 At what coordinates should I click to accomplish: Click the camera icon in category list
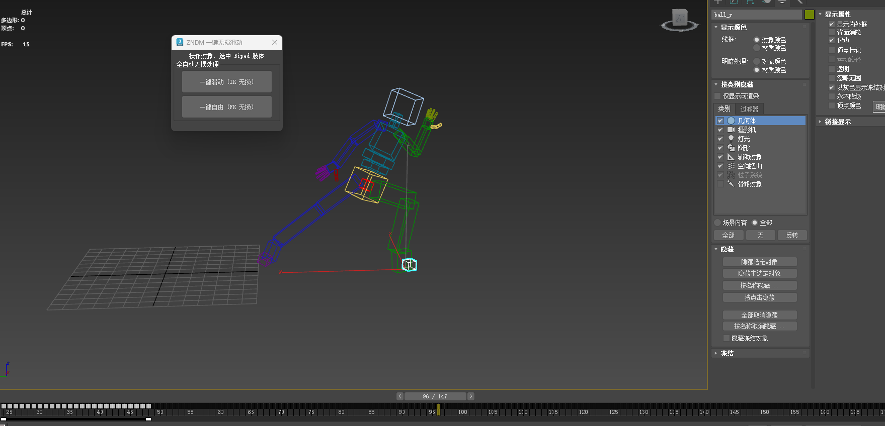click(x=731, y=130)
